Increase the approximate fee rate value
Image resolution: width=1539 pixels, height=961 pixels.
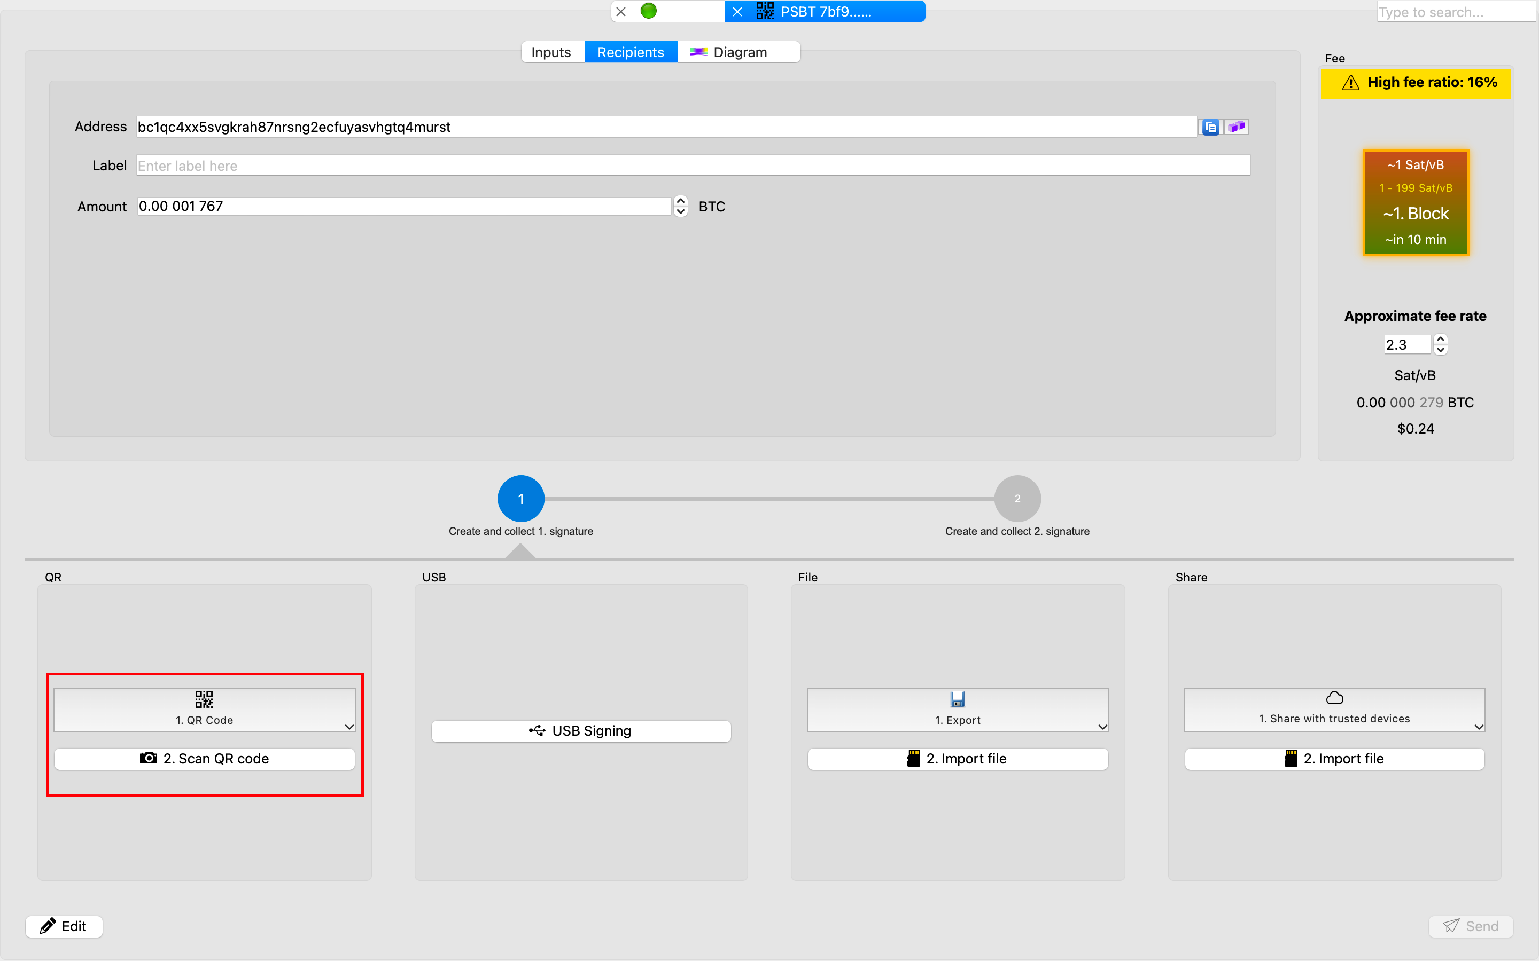click(1441, 339)
